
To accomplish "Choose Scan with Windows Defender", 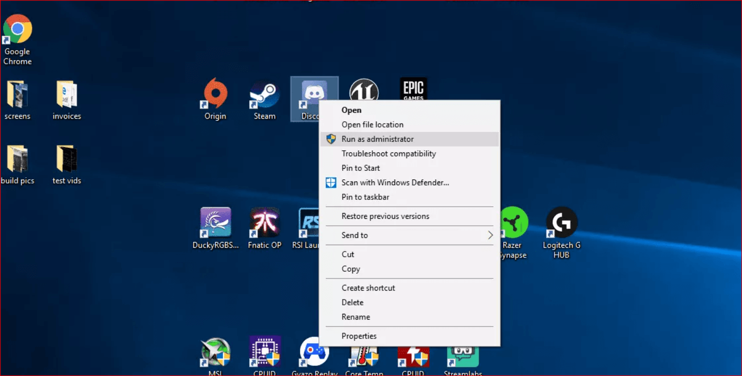I will point(409,182).
